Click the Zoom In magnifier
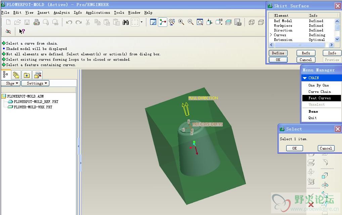Image resolution: width=342 pixels, height=215 pixels. pos(181,22)
